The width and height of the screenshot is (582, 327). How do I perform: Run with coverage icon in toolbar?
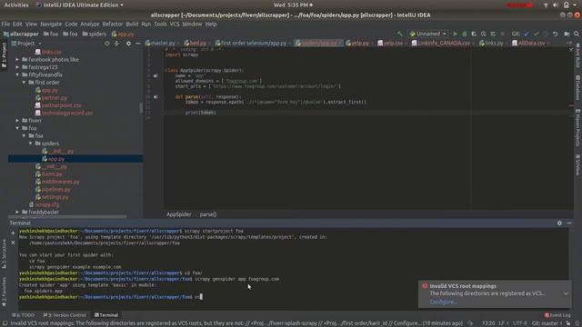pyautogui.click(x=474, y=34)
